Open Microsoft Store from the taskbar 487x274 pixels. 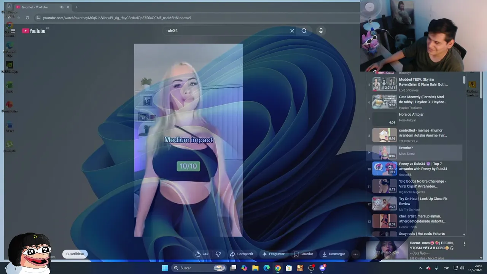289,268
